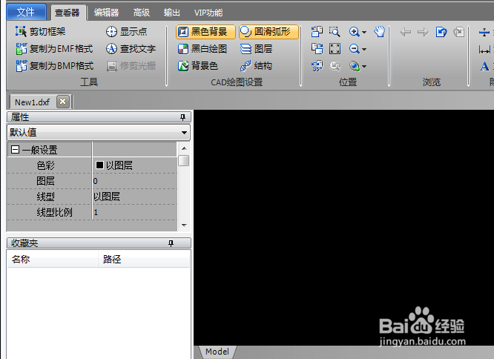Click the blue letter A text icon
494x359 pixels.
pyautogui.click(x=484, y=66)
